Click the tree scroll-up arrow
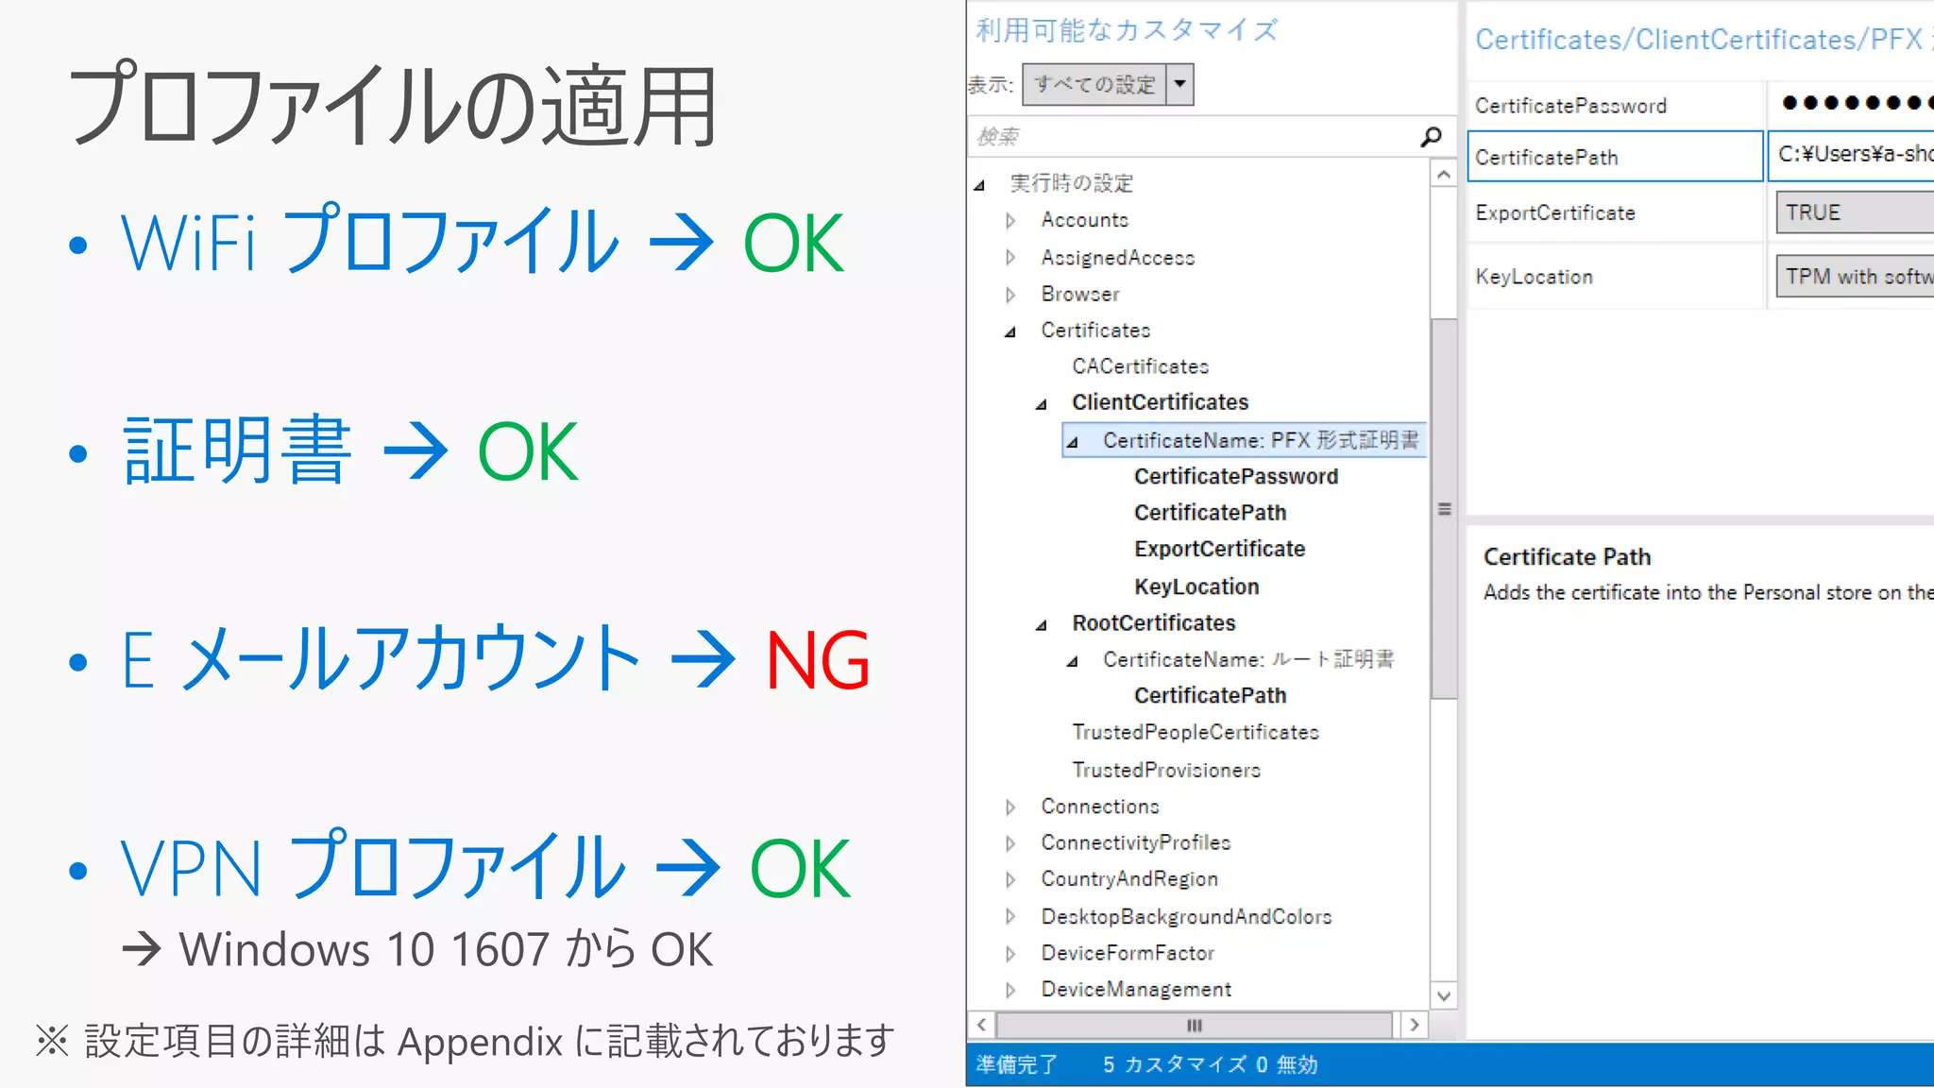 click(1443, 175)
